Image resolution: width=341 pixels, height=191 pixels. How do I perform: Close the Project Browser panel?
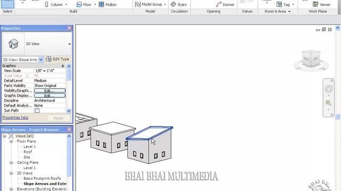point(69,129)
